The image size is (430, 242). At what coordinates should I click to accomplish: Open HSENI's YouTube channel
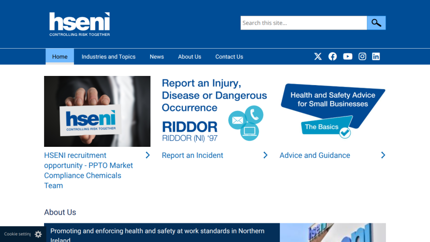click(x=348, y=57)
